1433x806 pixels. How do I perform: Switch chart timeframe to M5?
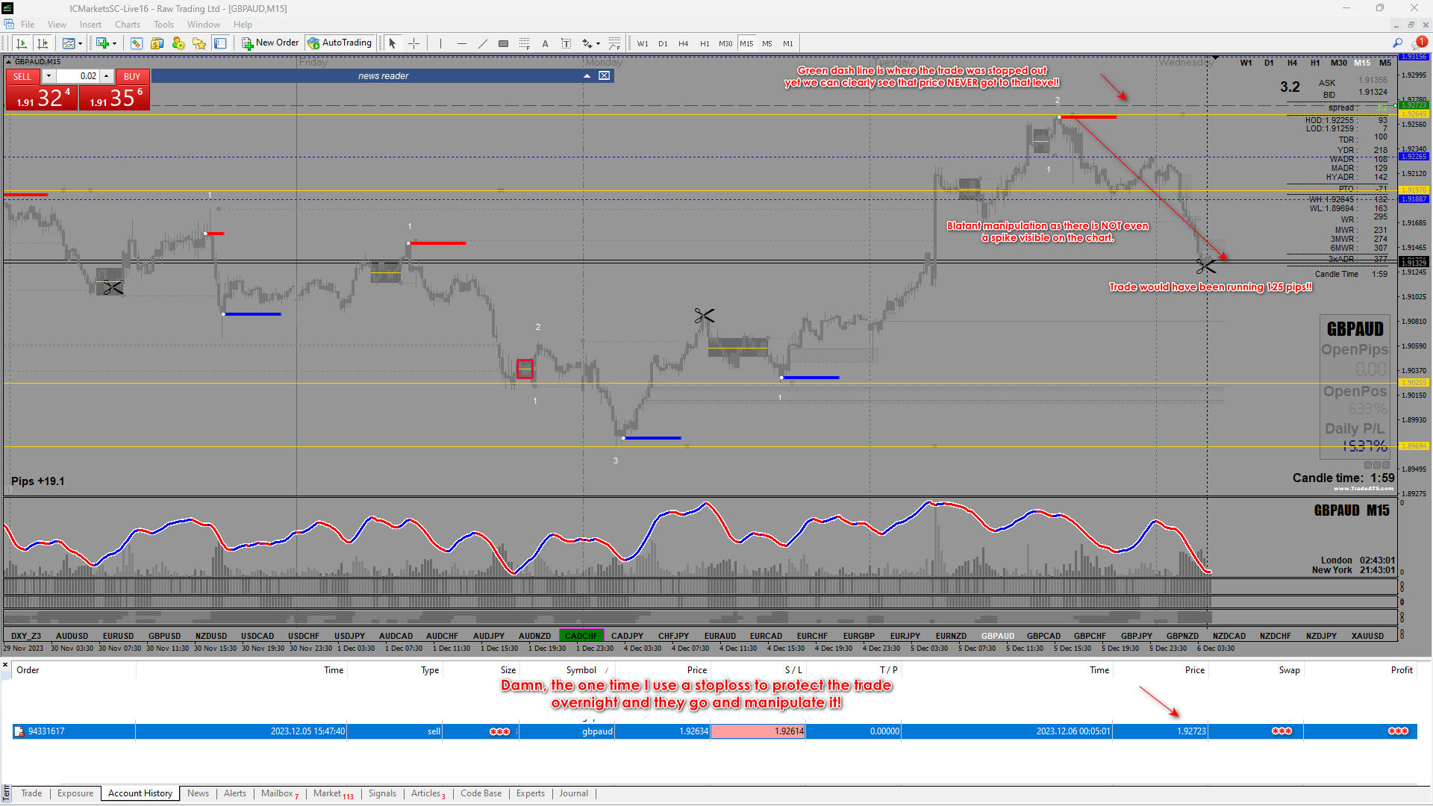767,43
